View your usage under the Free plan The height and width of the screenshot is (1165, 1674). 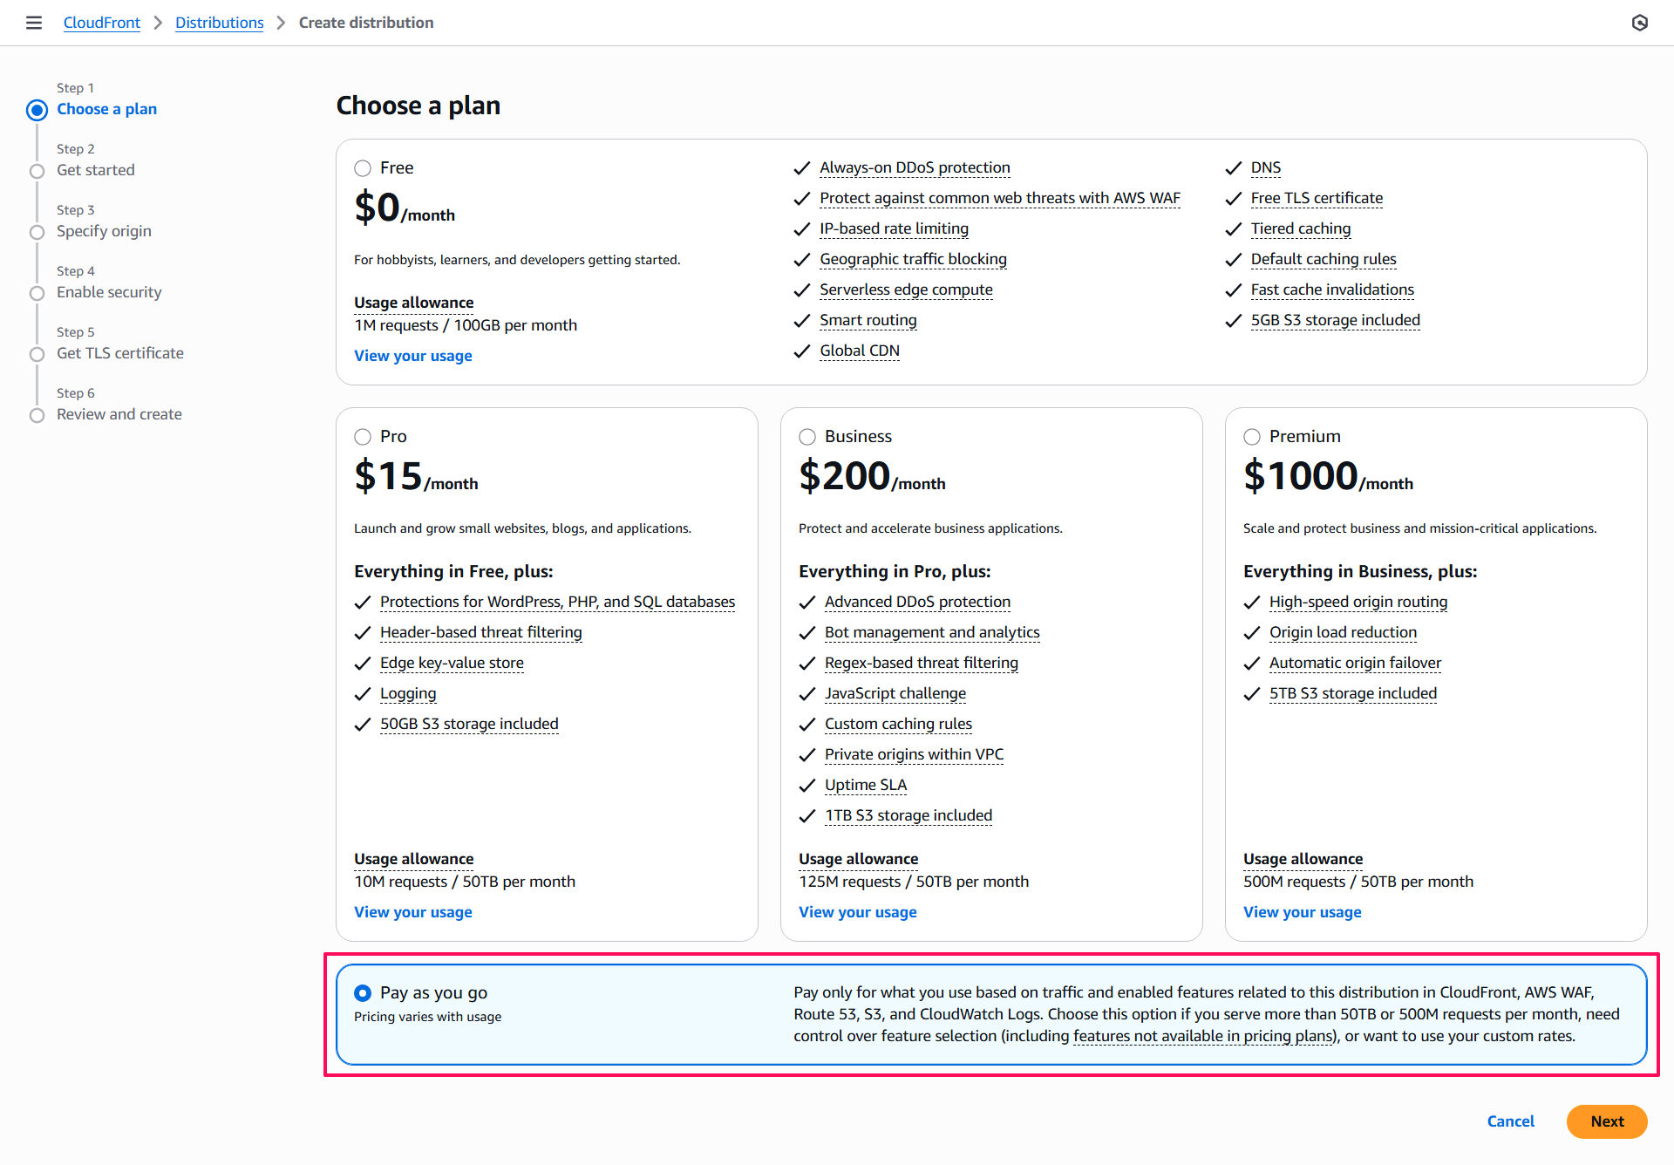pyautogui.click(x=412, y=356)
